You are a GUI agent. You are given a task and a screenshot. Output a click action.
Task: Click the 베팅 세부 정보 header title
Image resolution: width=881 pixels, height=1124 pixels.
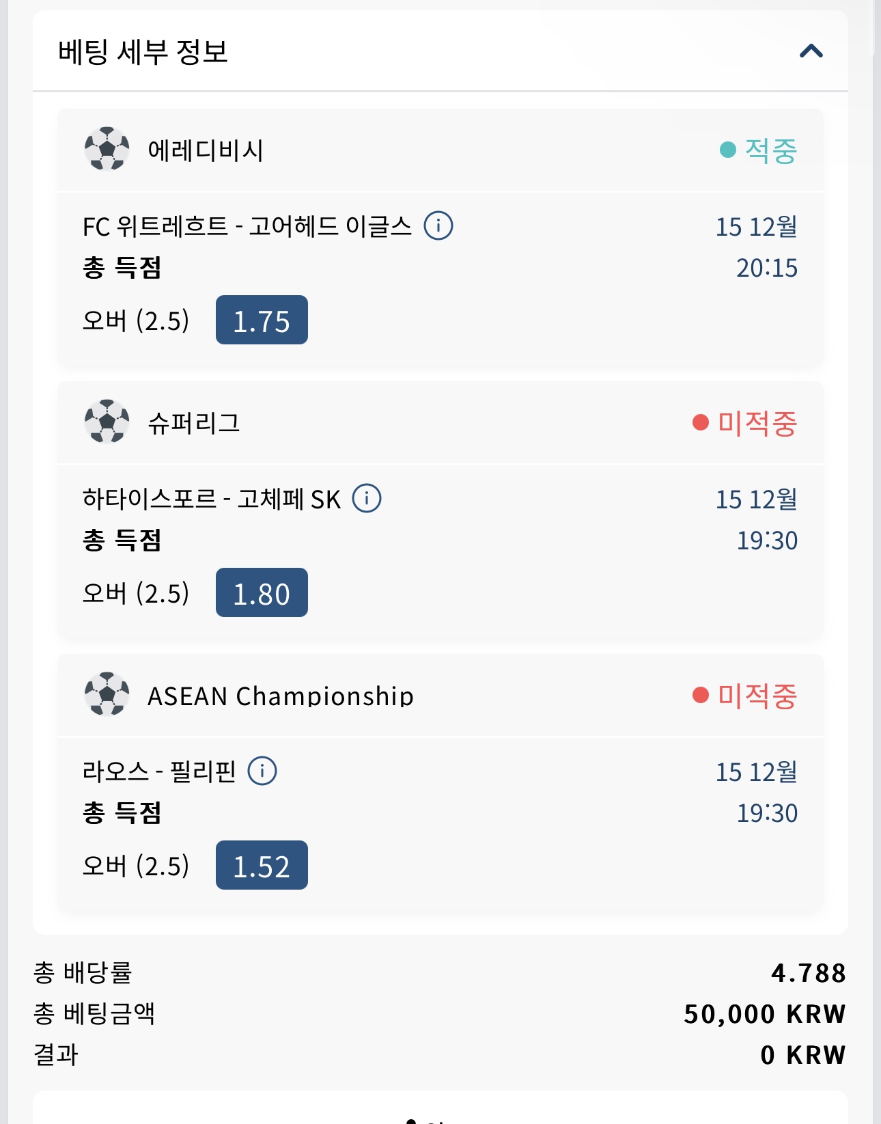[x=143, y=52]
